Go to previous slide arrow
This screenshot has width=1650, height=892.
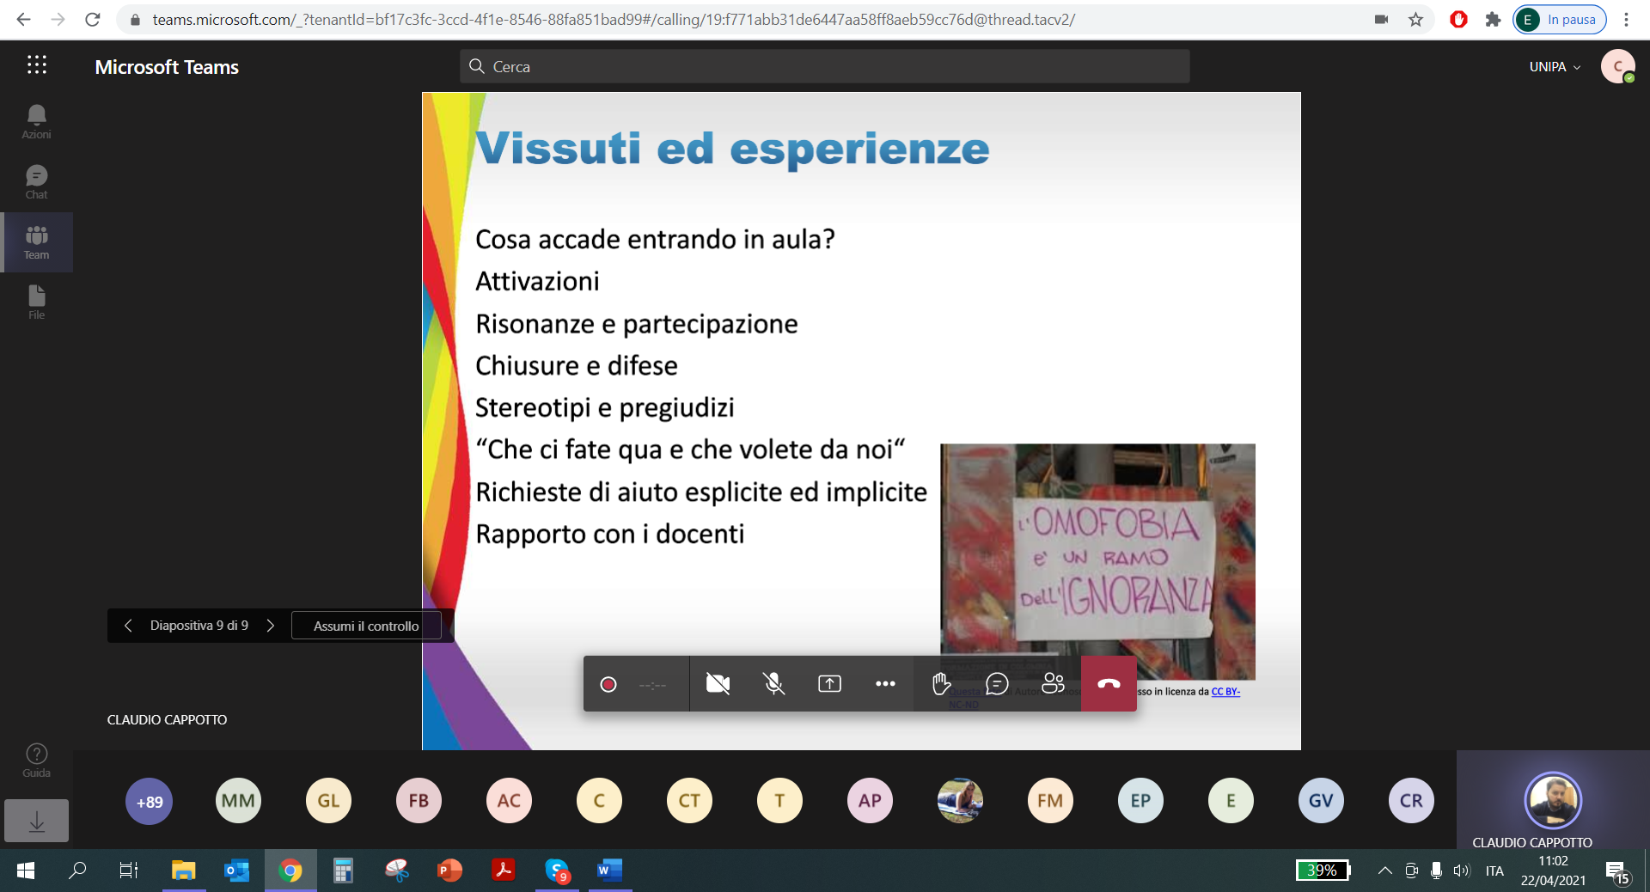(128, 626)
